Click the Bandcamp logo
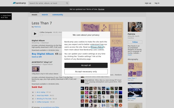The height and width of the screenshot is (108, 174). [19, 3]
